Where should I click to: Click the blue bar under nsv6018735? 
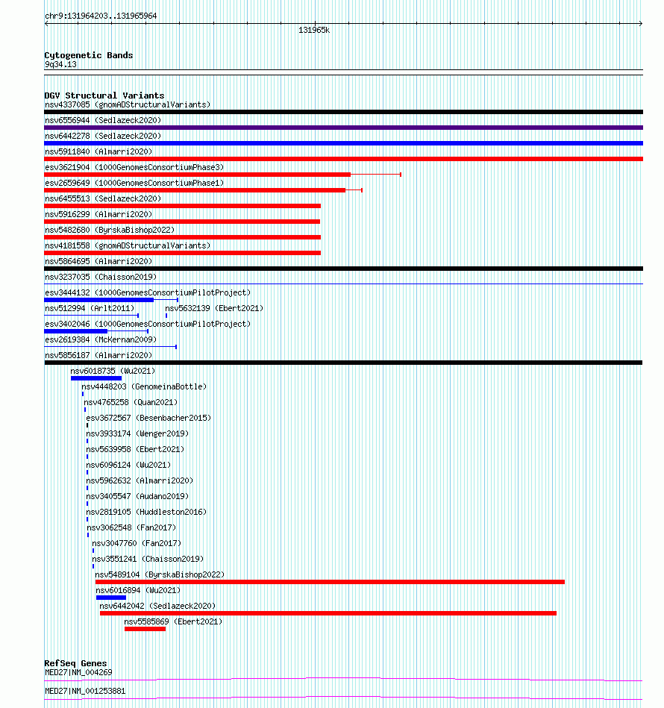click(96, 378)
